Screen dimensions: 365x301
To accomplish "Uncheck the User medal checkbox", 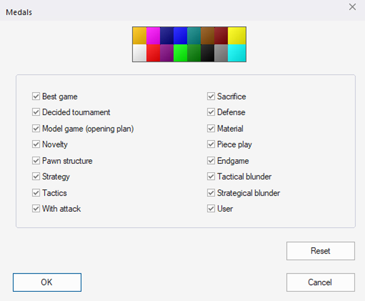I will [x=211, y=209].
